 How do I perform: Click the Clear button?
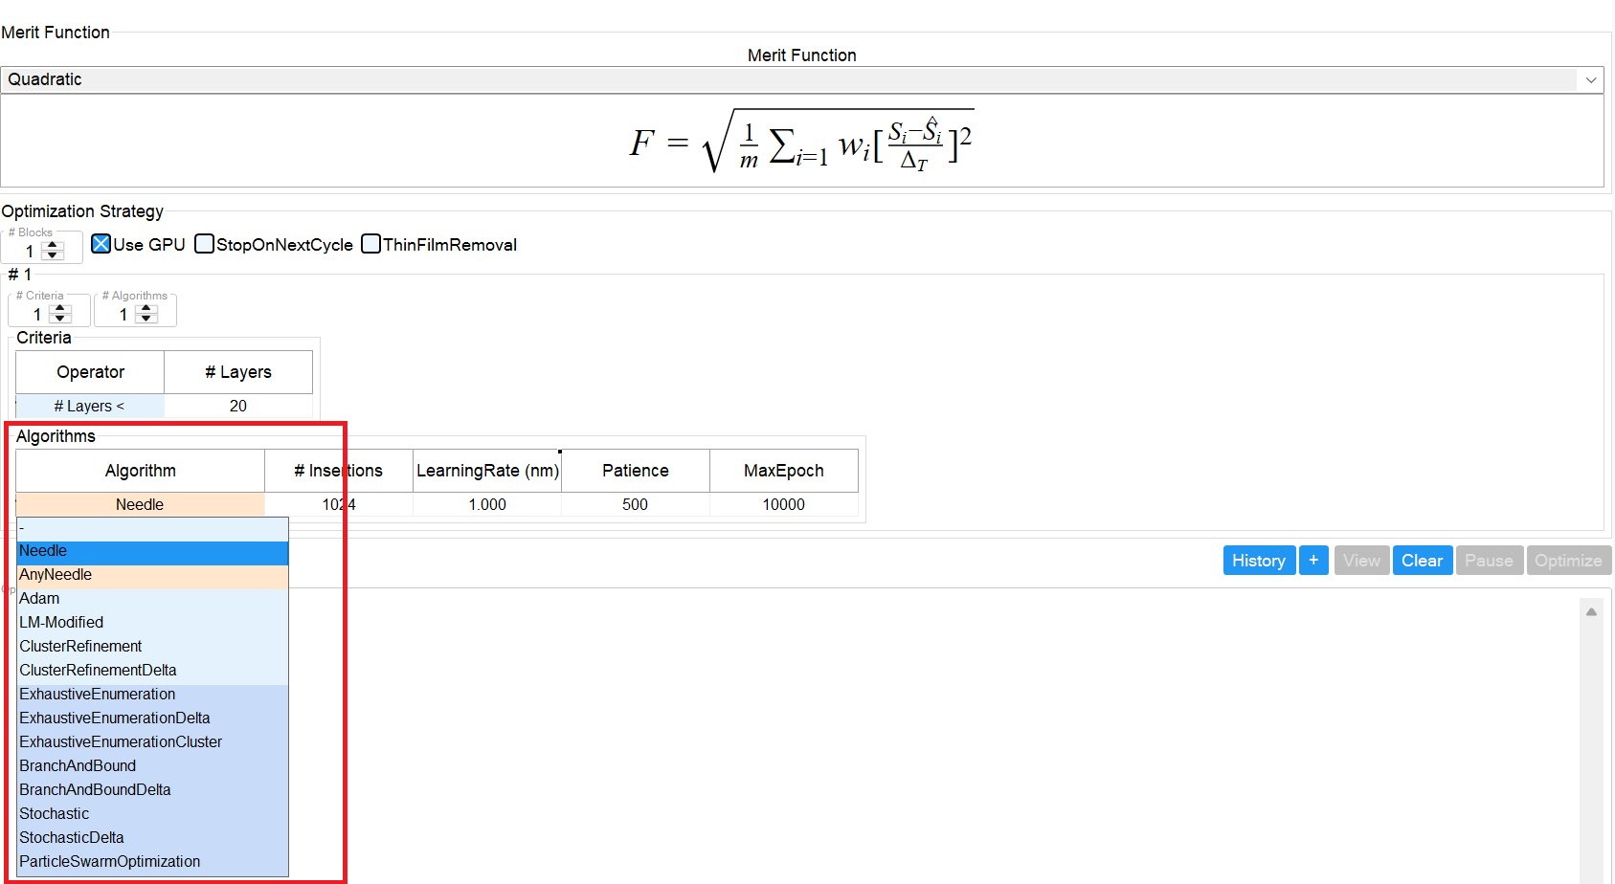[1422, 560]
